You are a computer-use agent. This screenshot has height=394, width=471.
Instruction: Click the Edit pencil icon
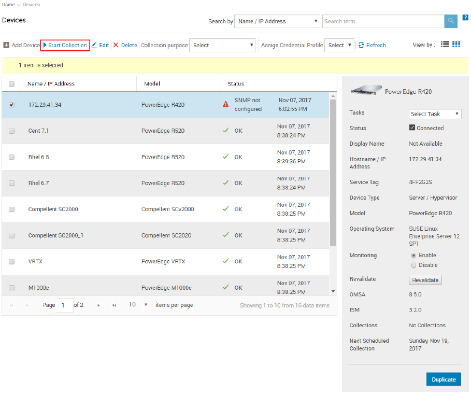click(x=94, y=45)
